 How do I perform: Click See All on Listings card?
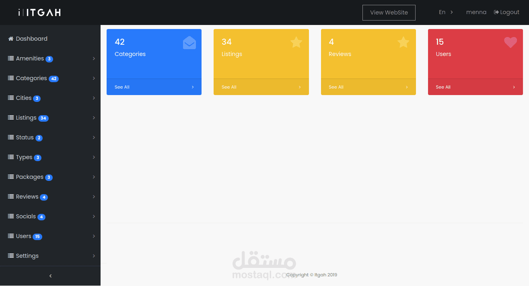click(x=229, y=87)
